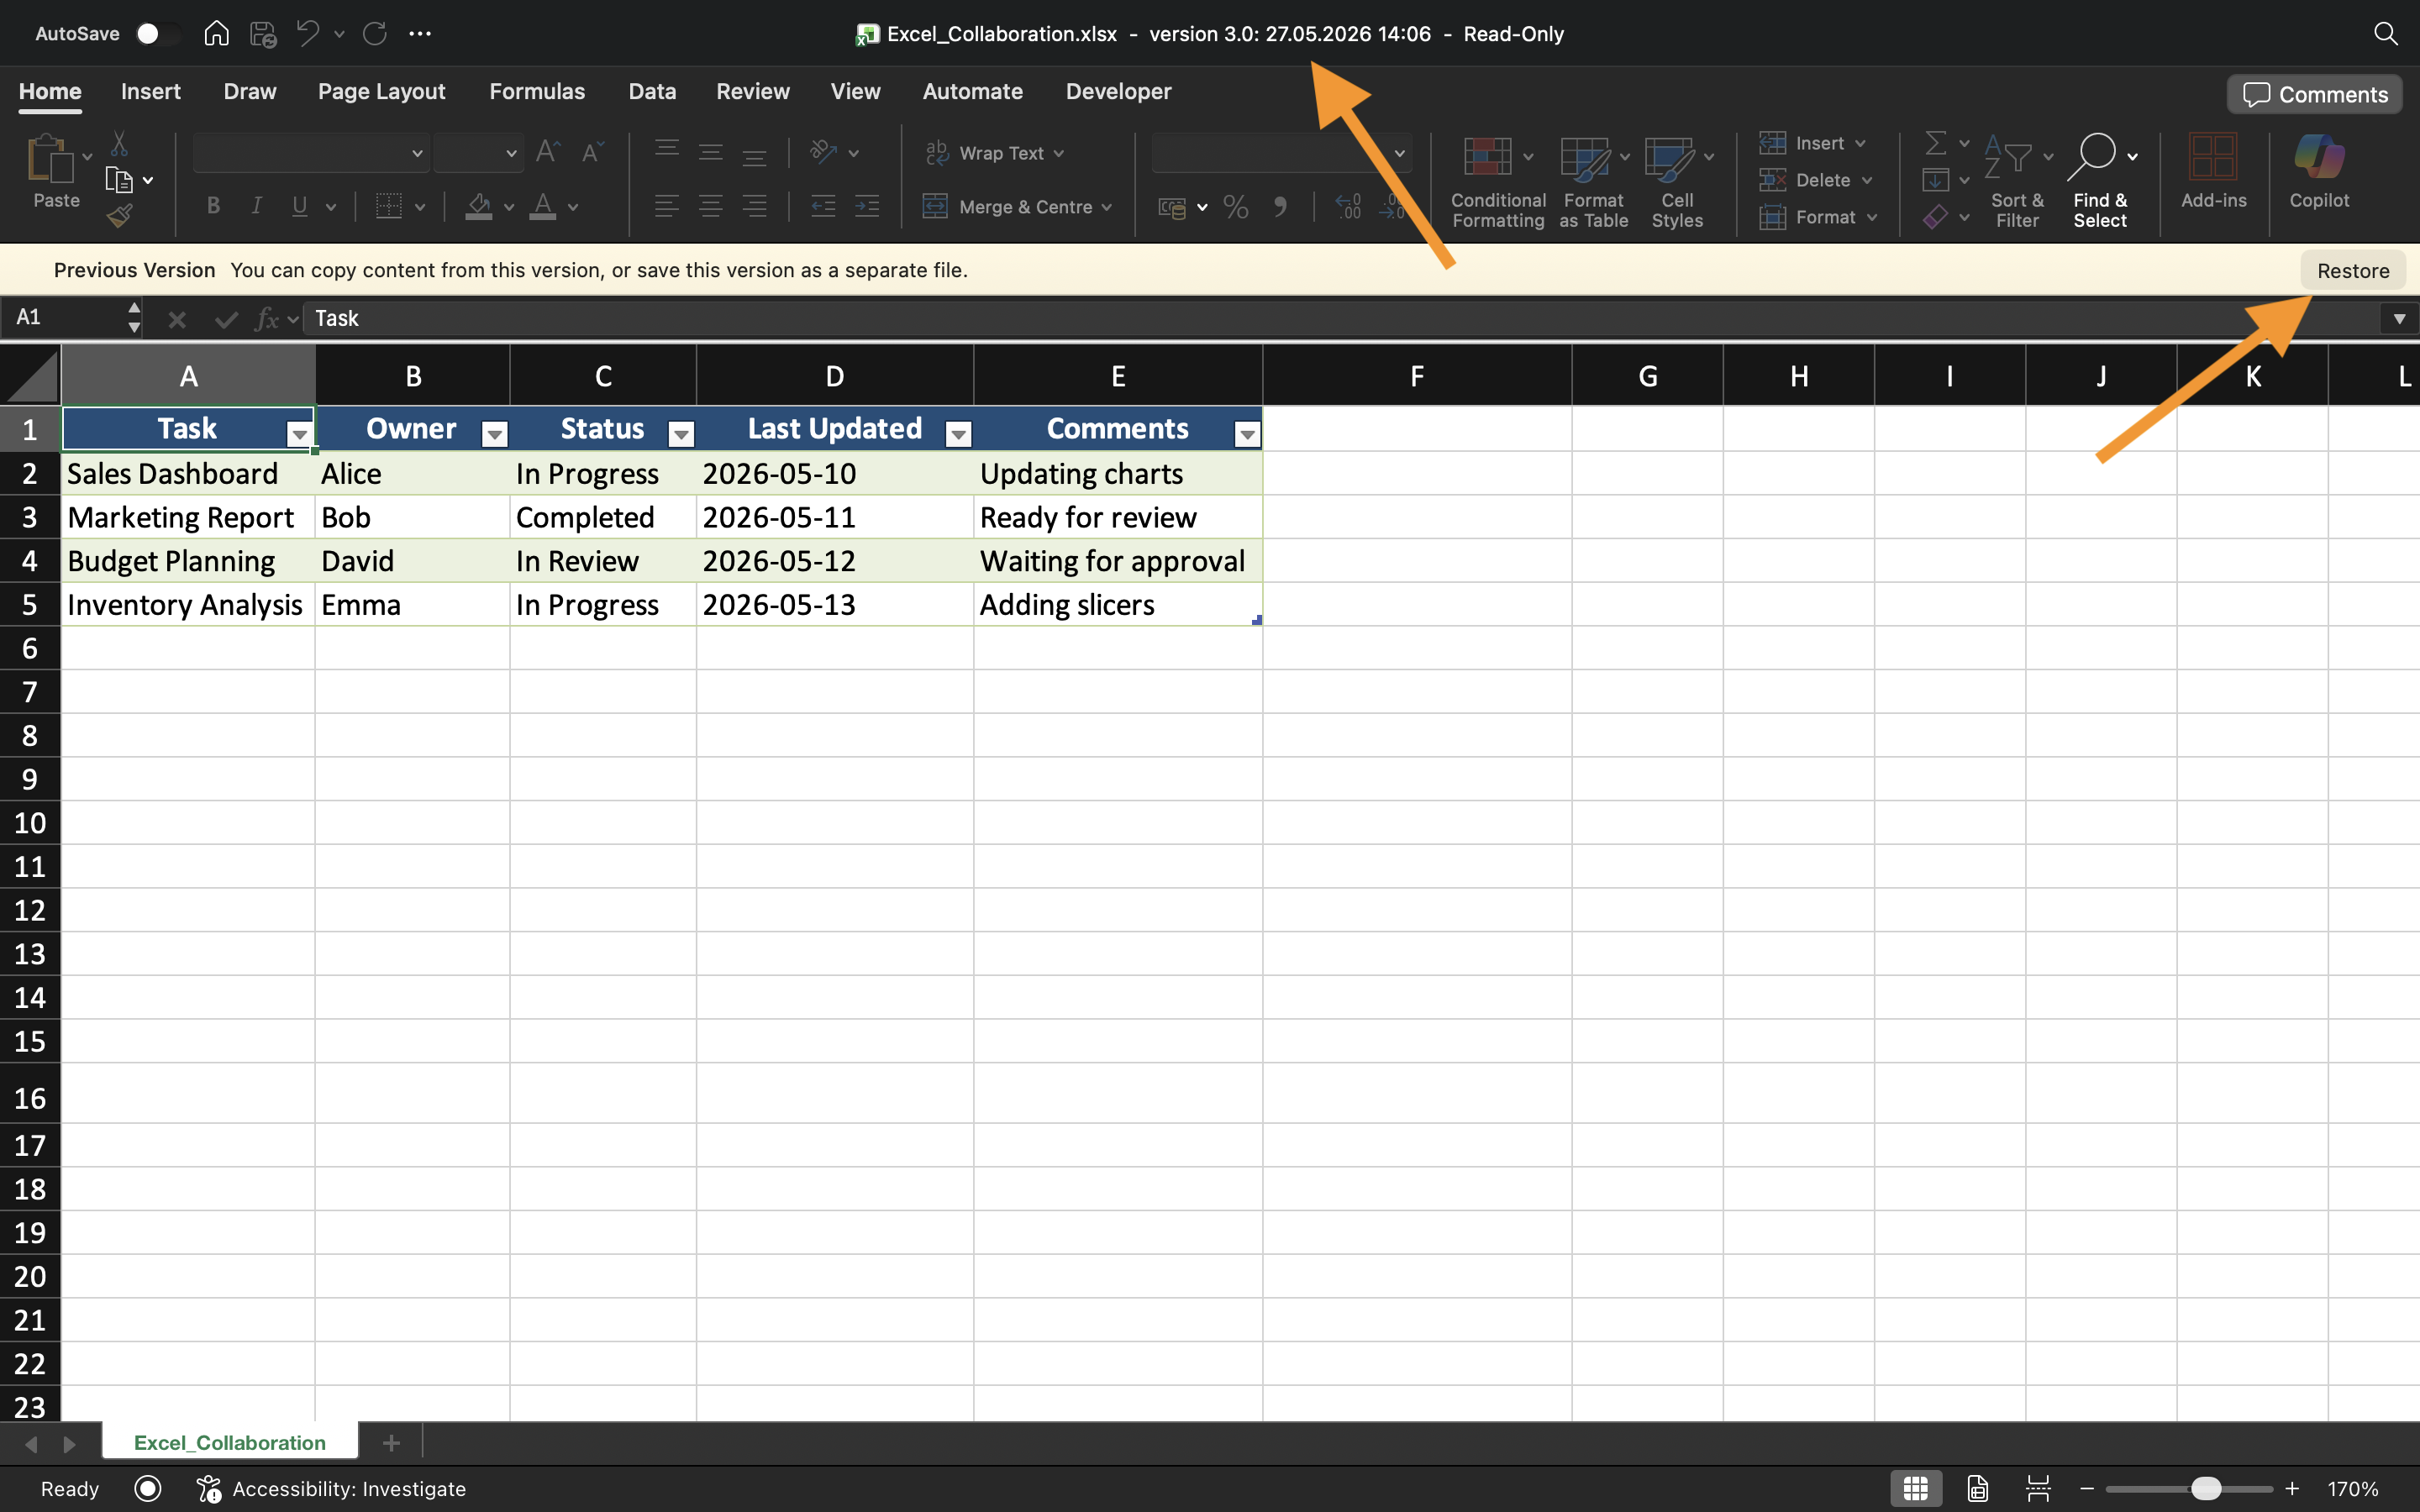Click the Format Painter brush icon

pyautogui.click(x=120, y=215)
